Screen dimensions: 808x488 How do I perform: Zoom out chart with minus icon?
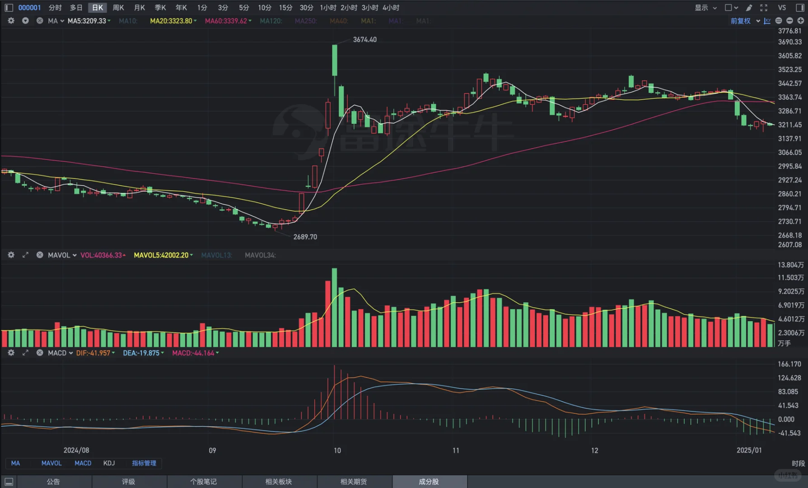(x=789, y=21)
